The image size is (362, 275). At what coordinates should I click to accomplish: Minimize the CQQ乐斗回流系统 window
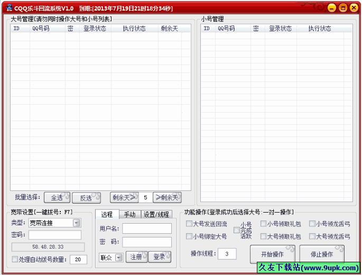tap(332, 8)
